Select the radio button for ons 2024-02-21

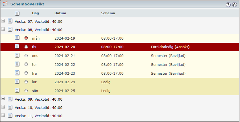pos(26,56)
